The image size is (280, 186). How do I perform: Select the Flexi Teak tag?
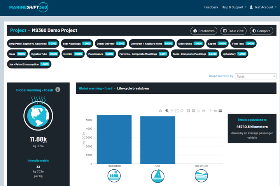click(243, 44)
